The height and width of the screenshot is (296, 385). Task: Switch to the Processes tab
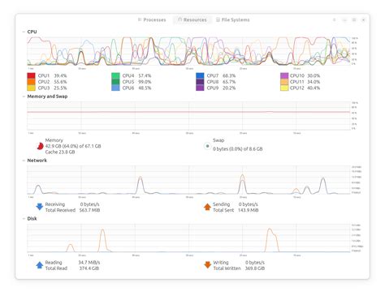click(152, 19)
